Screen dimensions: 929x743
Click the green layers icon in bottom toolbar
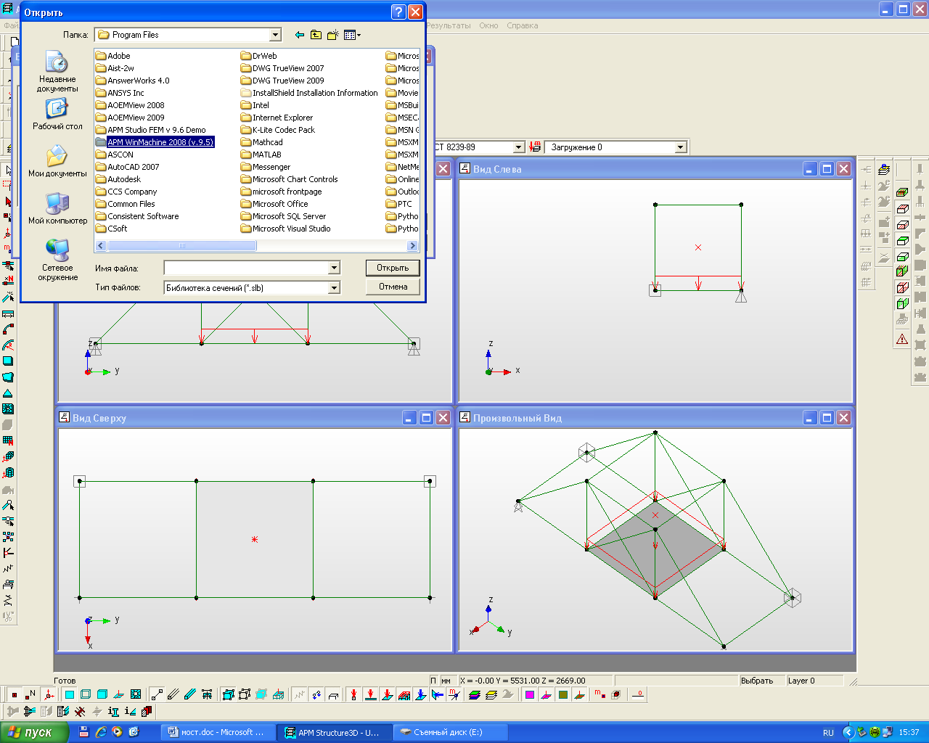(475, 695)
